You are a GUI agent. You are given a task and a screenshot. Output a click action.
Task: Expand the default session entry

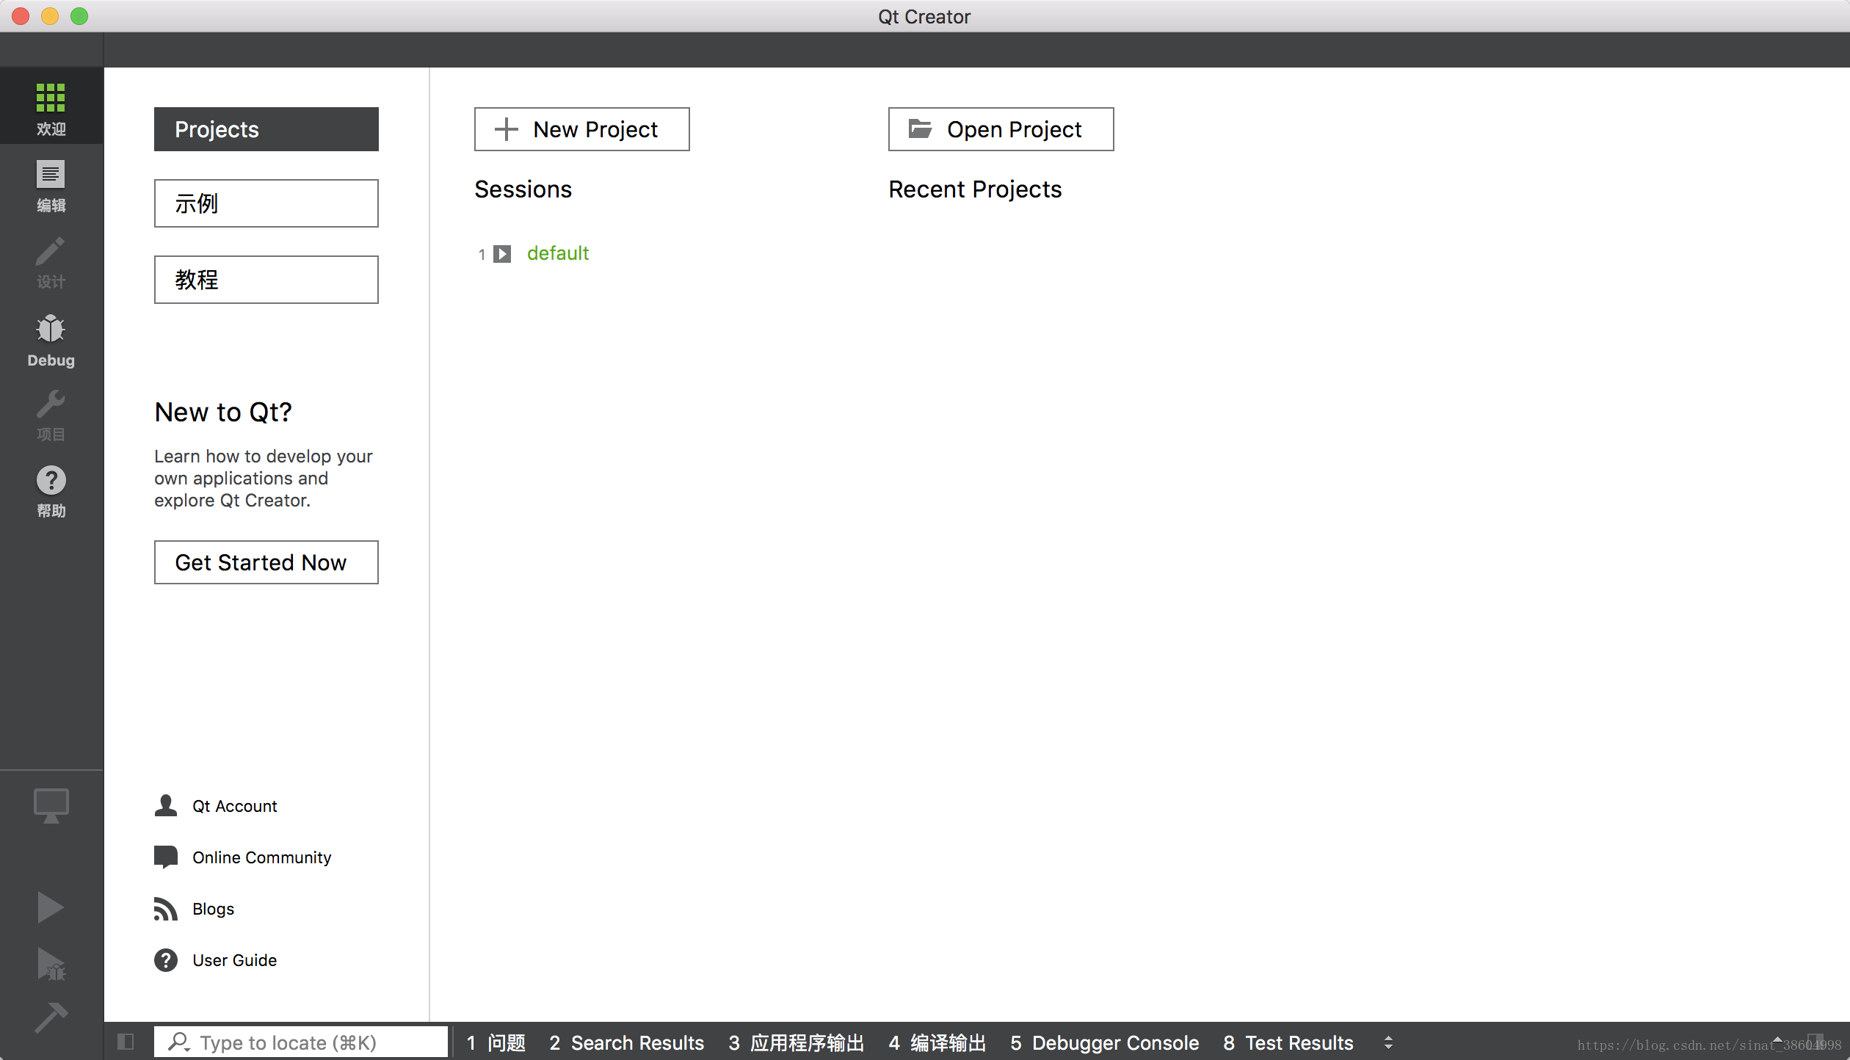(503, 253)
